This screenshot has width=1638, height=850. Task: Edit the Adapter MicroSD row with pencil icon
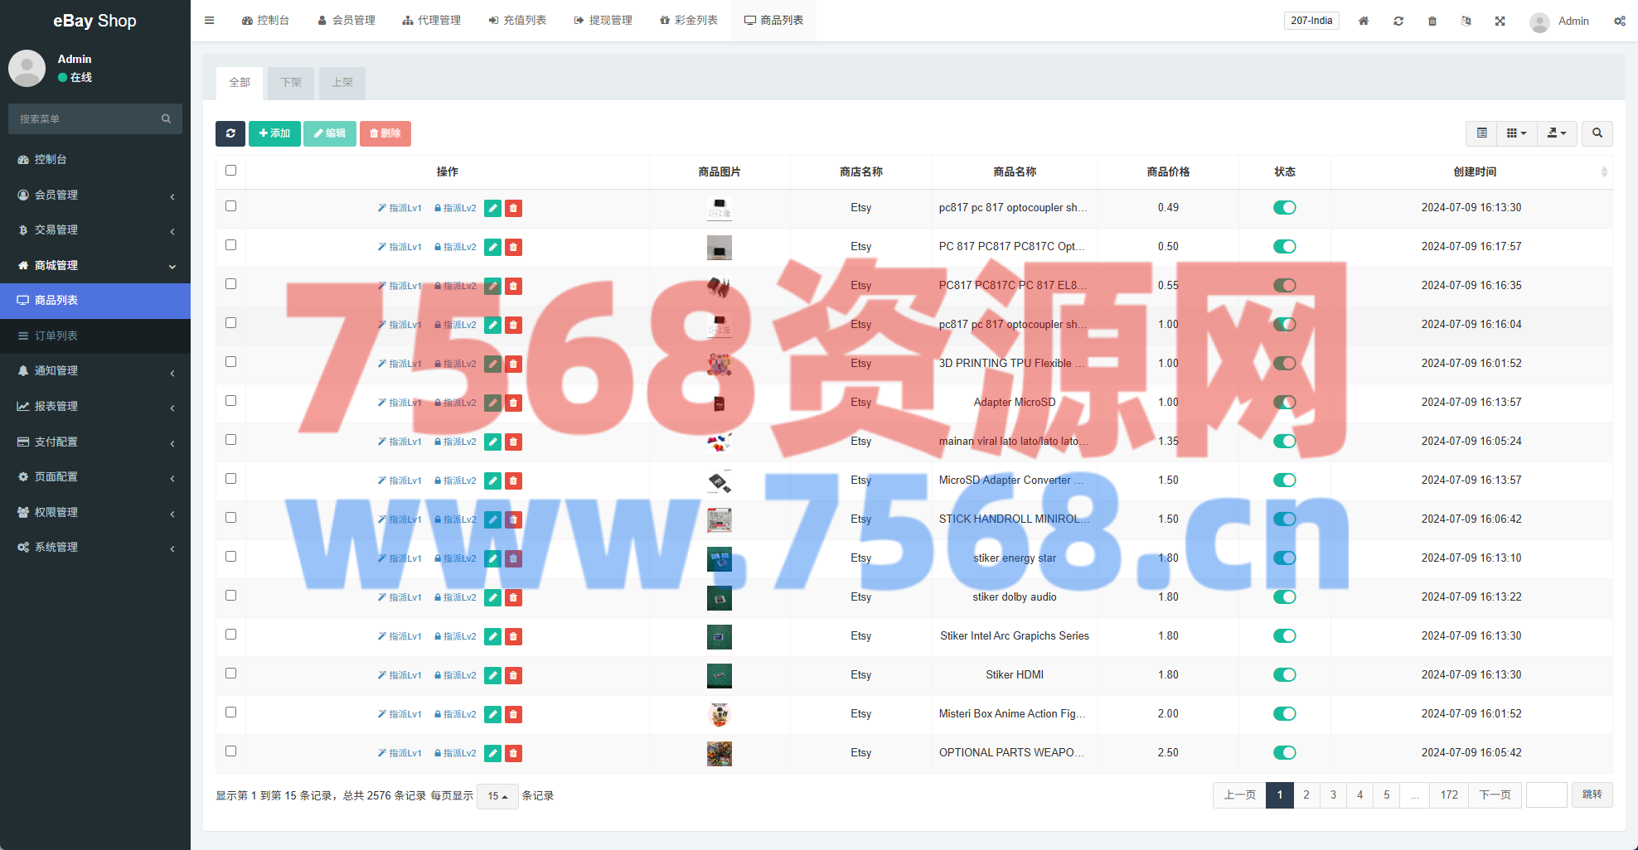[492, 403]
